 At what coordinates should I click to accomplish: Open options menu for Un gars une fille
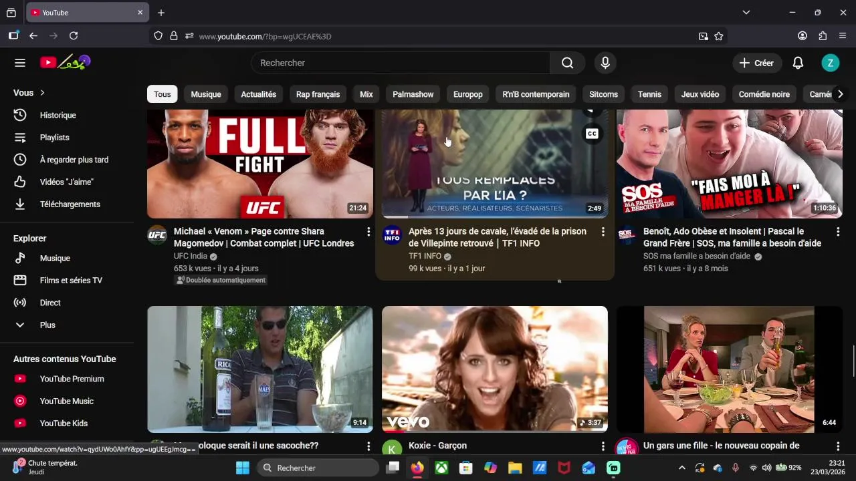(x=837, y=446)
